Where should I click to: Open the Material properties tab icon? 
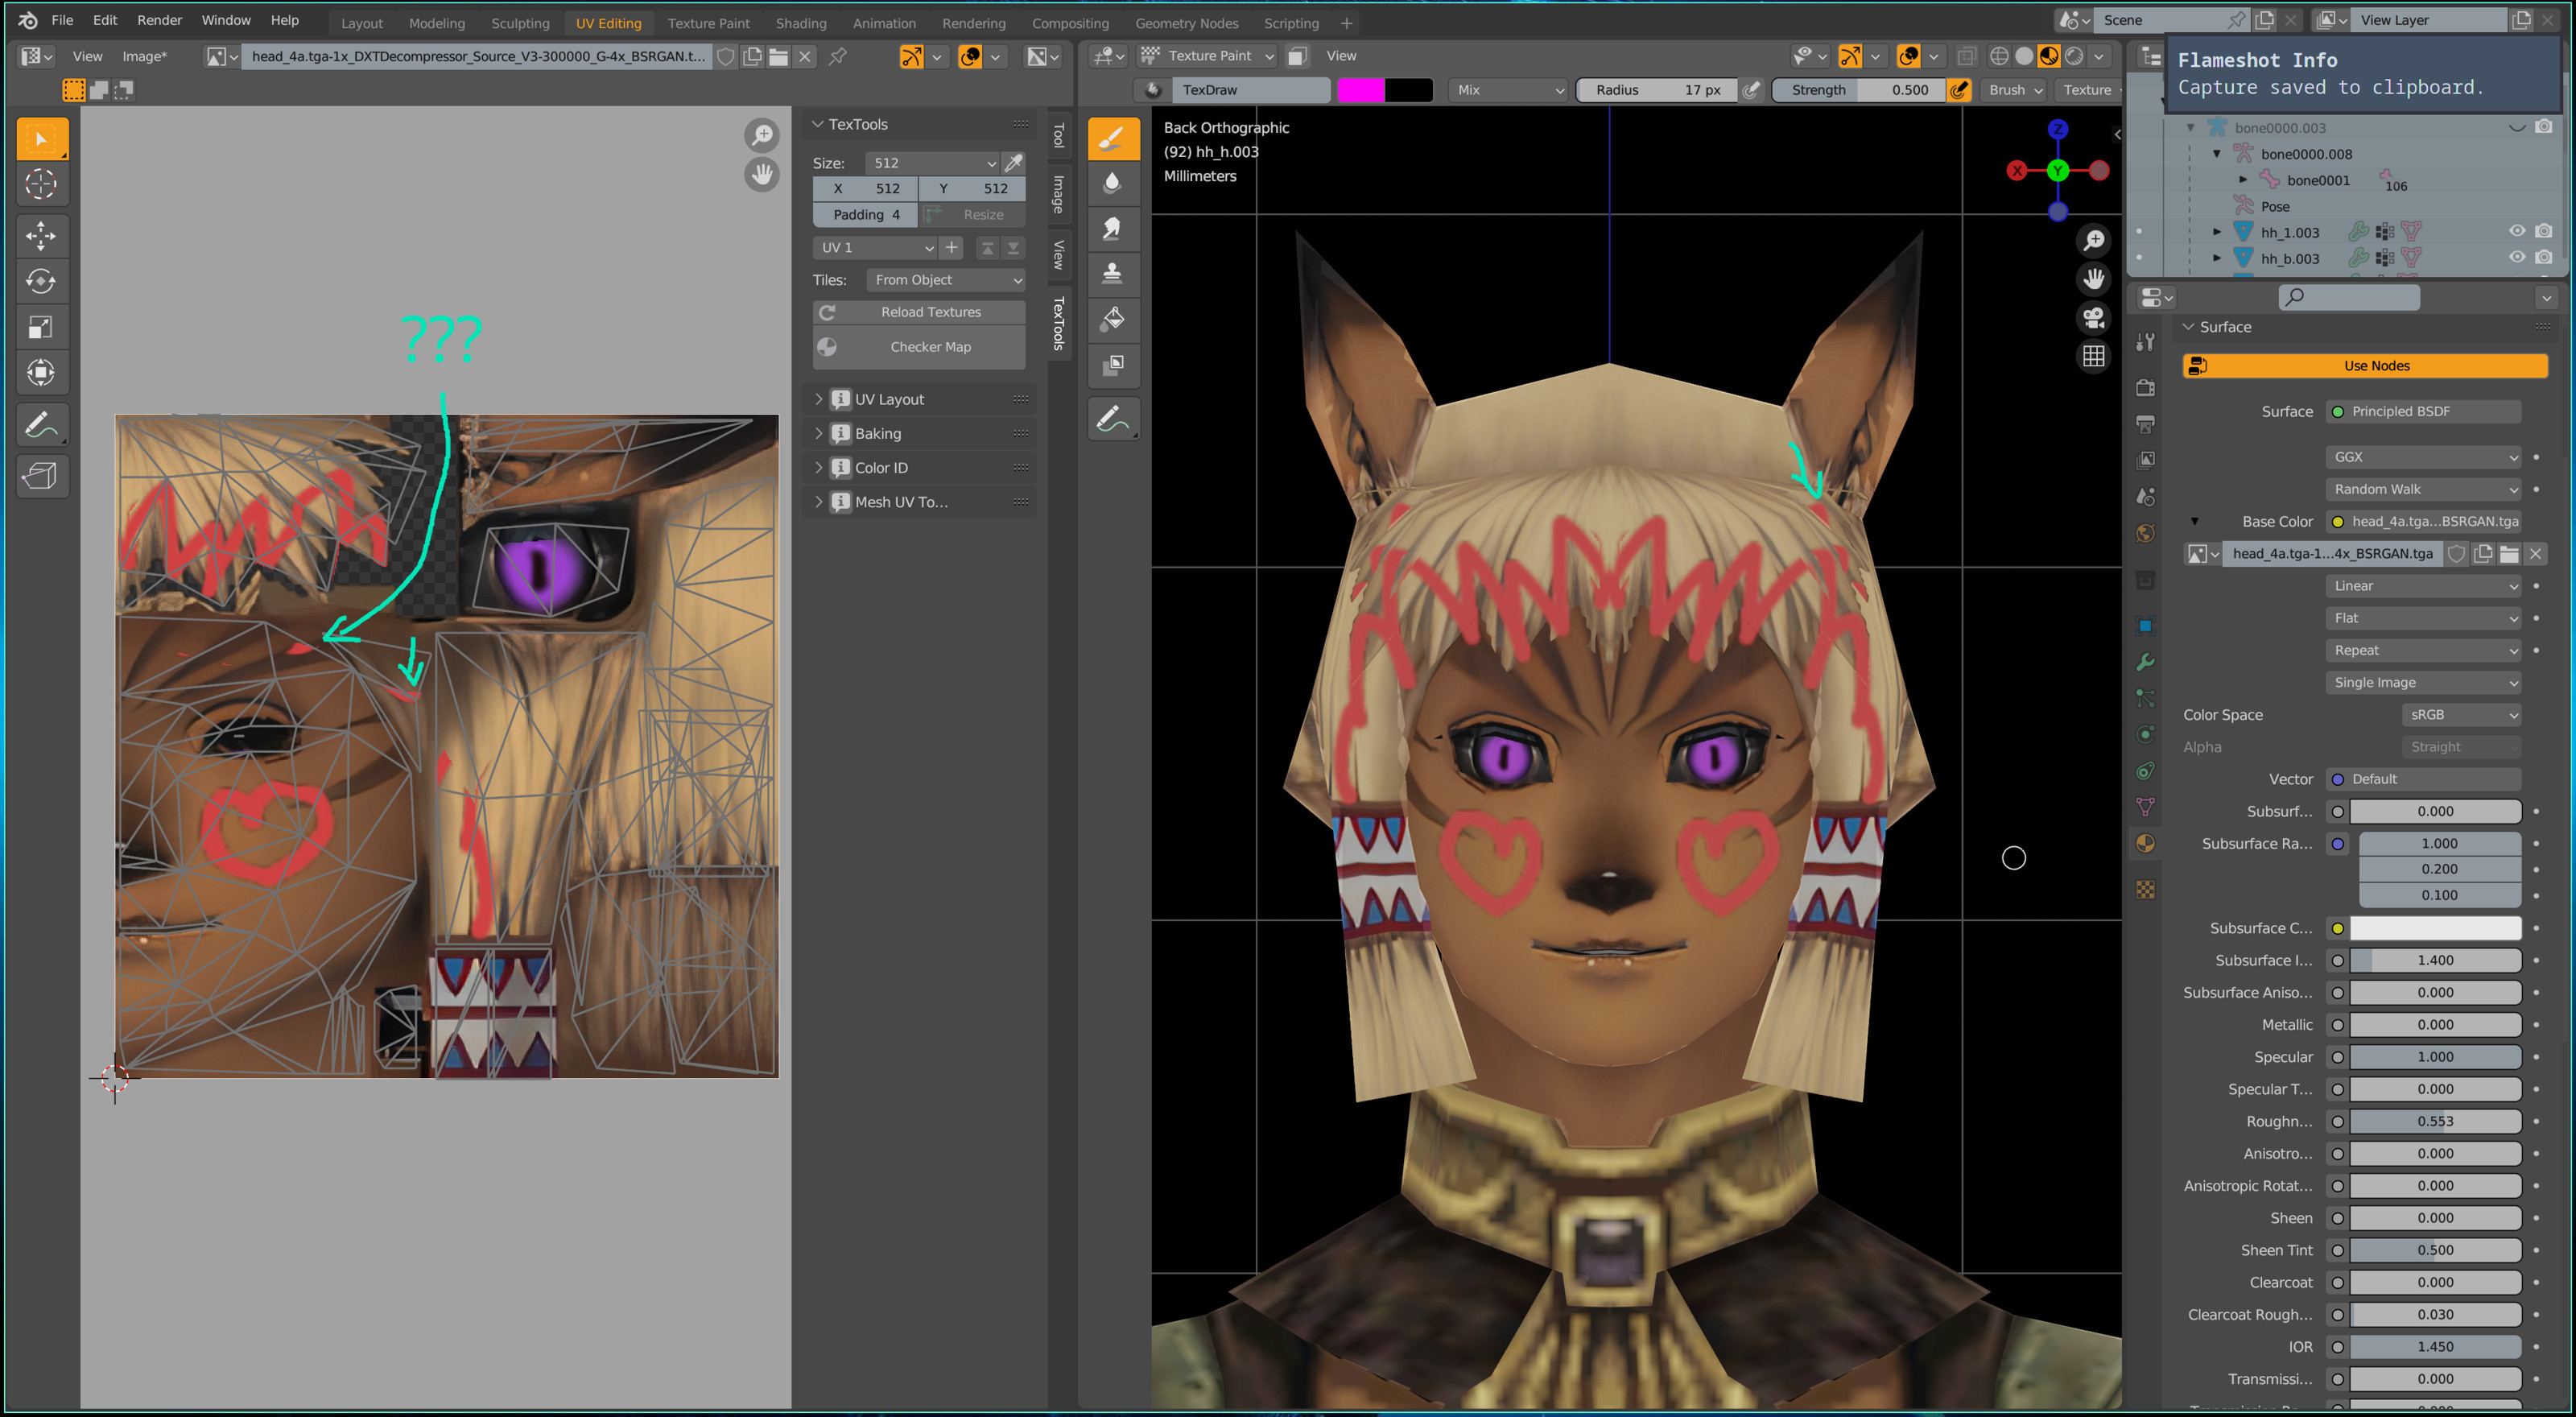(x=2145, y=844)
